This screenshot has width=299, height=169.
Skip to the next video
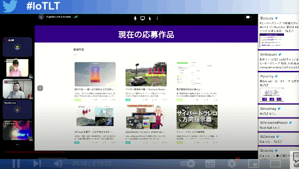[37, 164]
